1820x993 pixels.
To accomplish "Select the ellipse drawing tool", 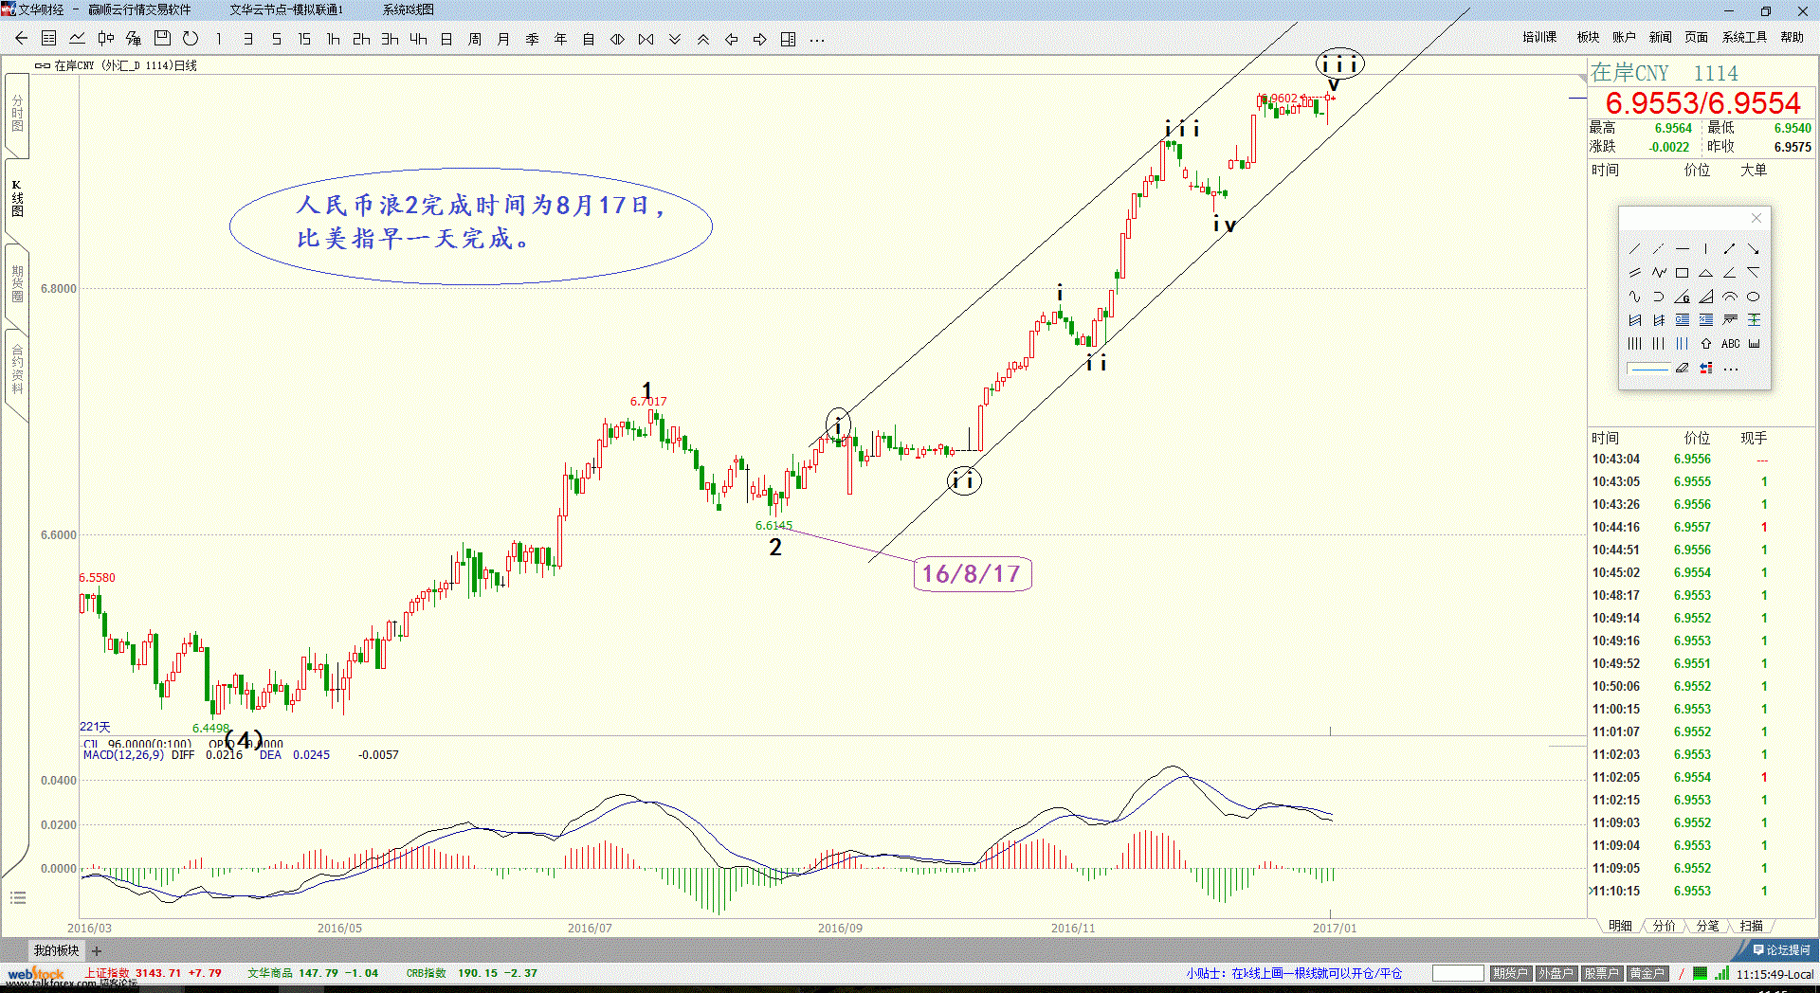I will 1753,297.
